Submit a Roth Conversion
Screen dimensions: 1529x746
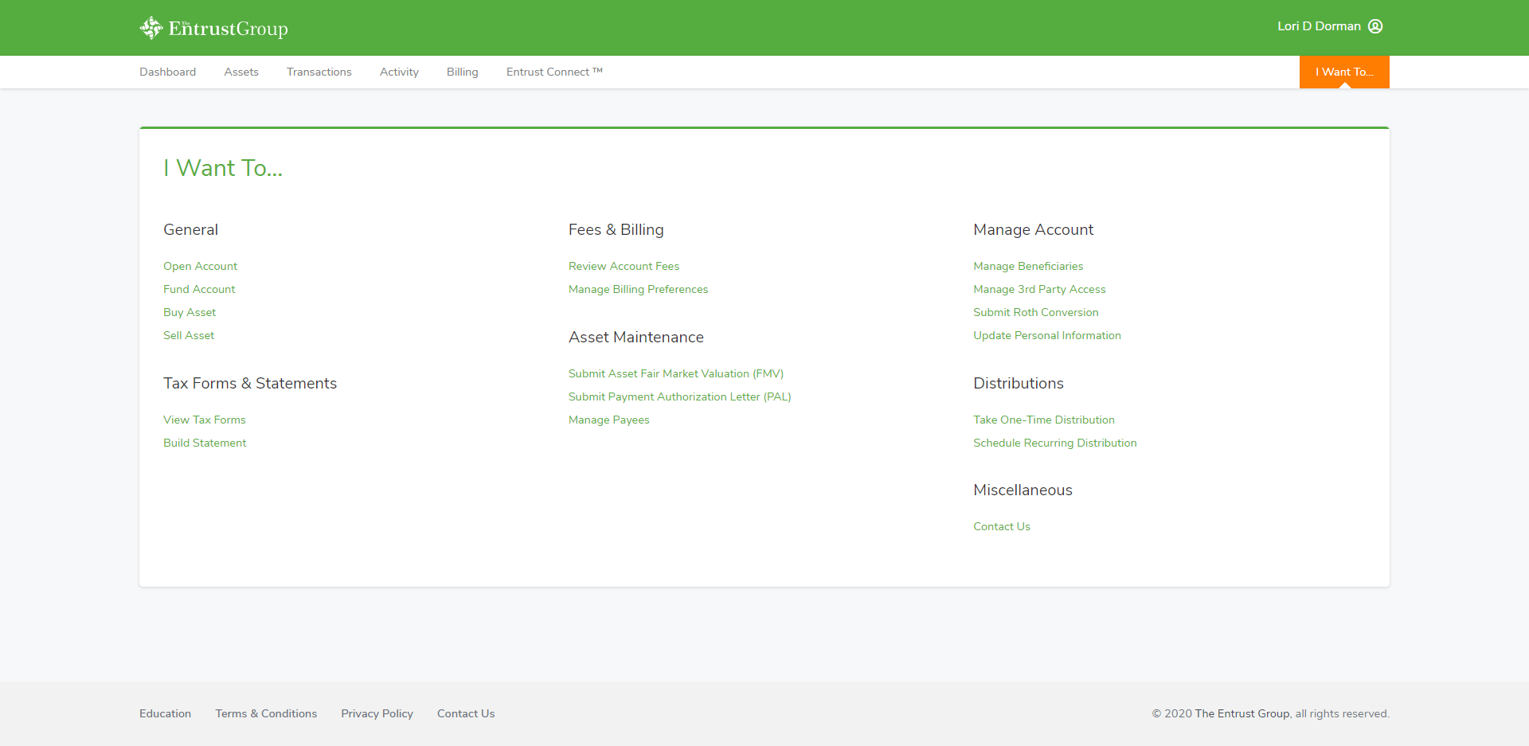(1035, 312)
